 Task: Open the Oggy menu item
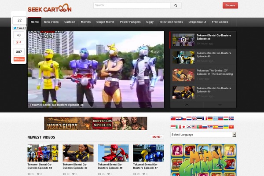[150, 22]
